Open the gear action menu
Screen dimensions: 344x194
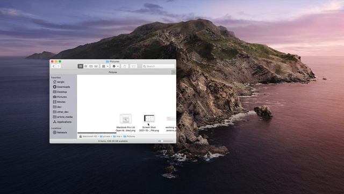coord(116,66)
